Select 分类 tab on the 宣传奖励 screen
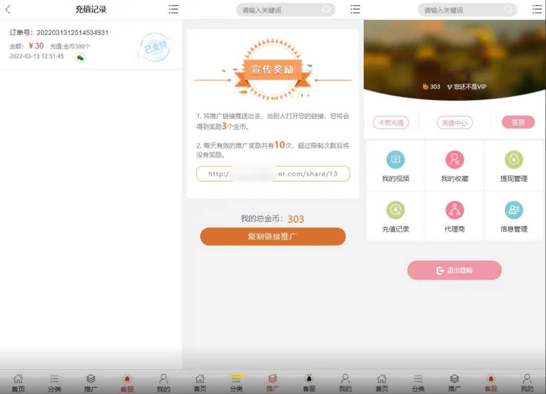Image resolution: width=546 pixels, height=394 pixels. 236,383
